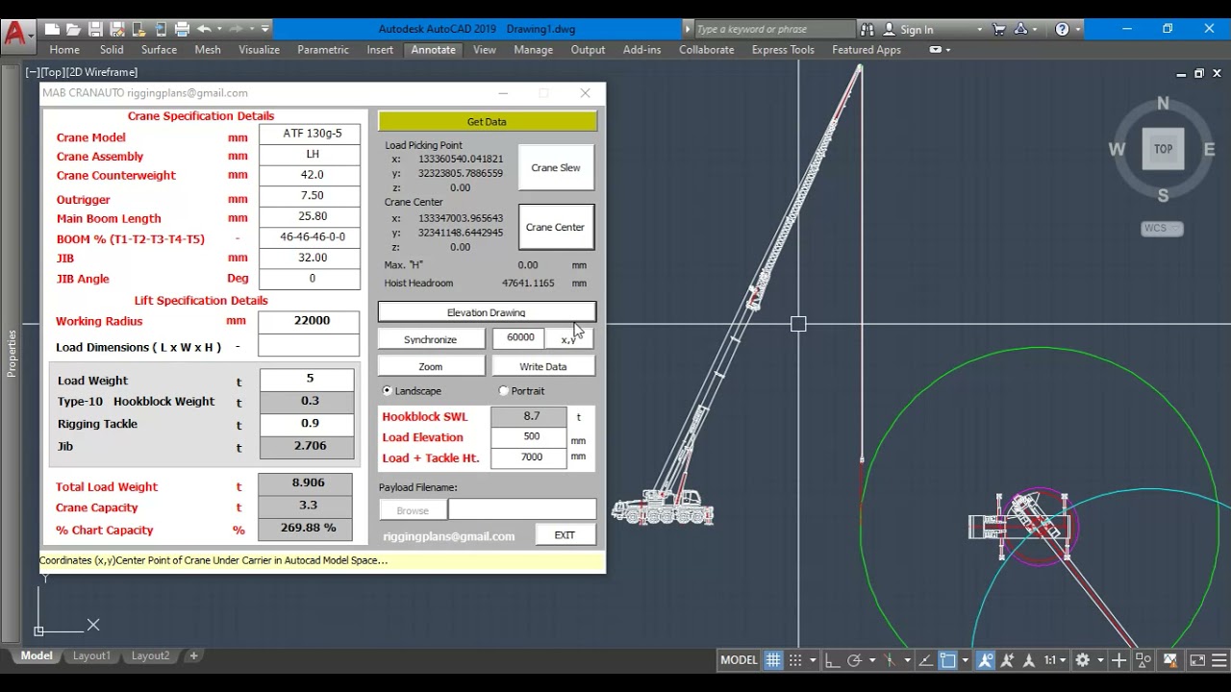Open status bar Customization menu icon
The height and width of the screenshot is (692, 1231).
point(1219,660)
